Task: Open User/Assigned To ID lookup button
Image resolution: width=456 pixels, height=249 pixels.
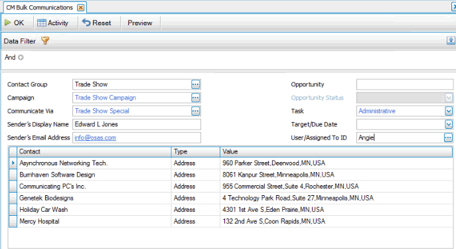Action: tap(448, 137)
